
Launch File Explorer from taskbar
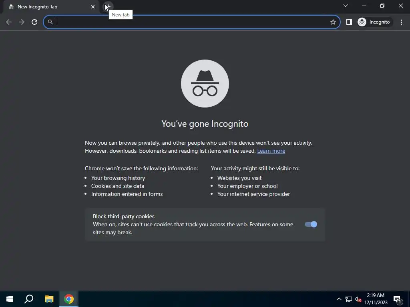click(49, 299)
